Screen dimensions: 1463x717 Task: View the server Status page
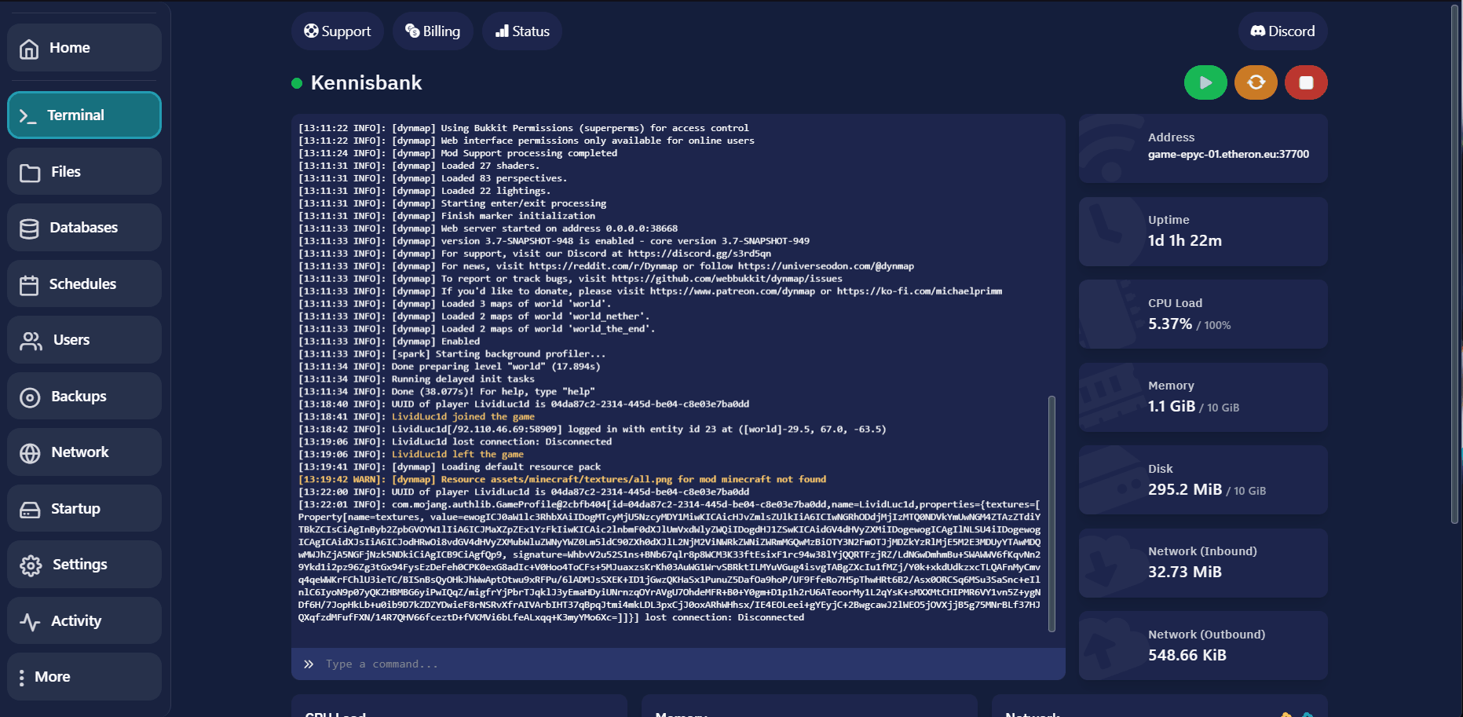pos(522,31)
